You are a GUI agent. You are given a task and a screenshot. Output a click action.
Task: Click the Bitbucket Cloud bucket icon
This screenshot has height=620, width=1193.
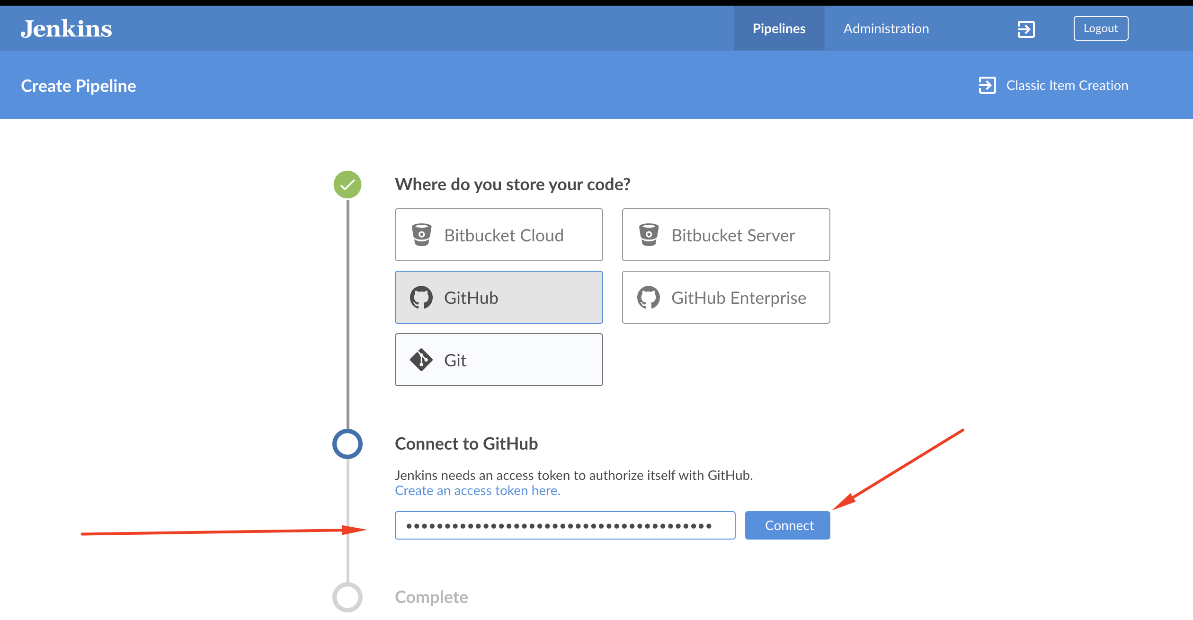pos(421,234)
